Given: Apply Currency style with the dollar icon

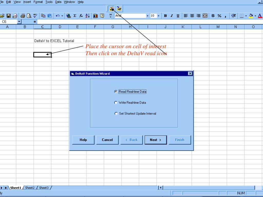Looking at the screenshot, I should pyautogui.click(x=213, y=16).
